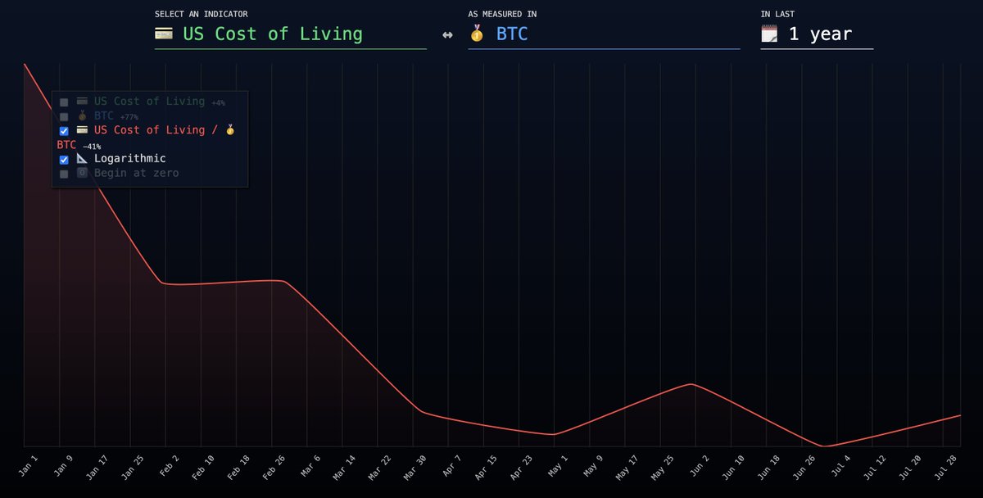Screen dimensions: 983x498
Task: Click the credit card icon beside US Cost of Living selector
Action: tap(163, 34)
